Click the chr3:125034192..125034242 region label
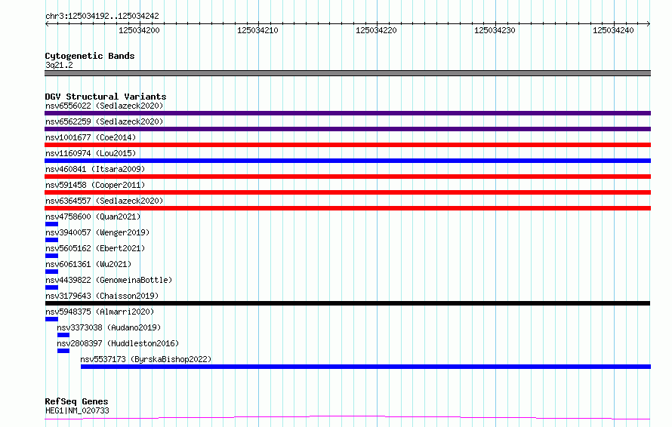This screenshot has height=427, width=672. pos(102,16)
